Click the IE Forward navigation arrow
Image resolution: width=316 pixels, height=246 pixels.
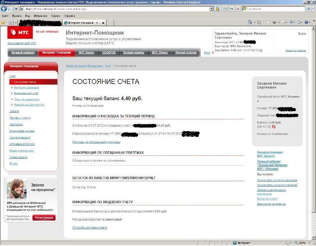pos(11,9)
